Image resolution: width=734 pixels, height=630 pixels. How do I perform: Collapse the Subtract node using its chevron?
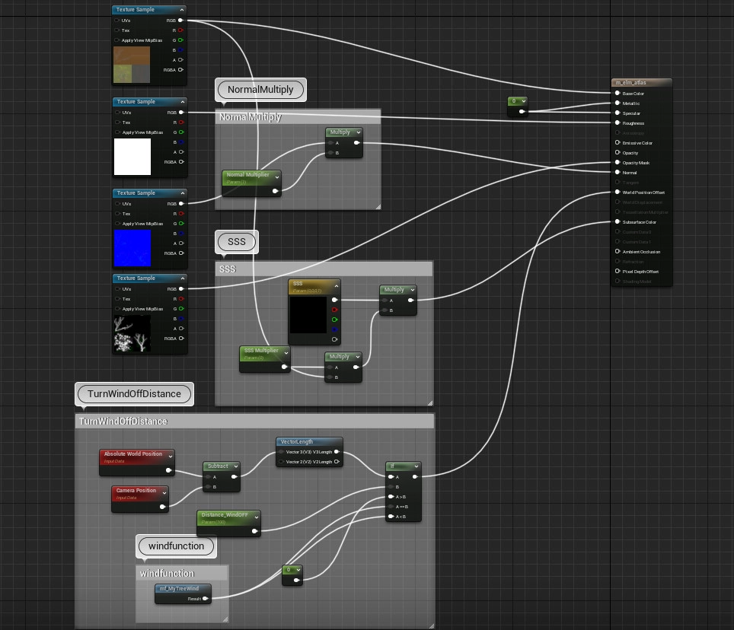pyautogui.click(x=235, y=466)
